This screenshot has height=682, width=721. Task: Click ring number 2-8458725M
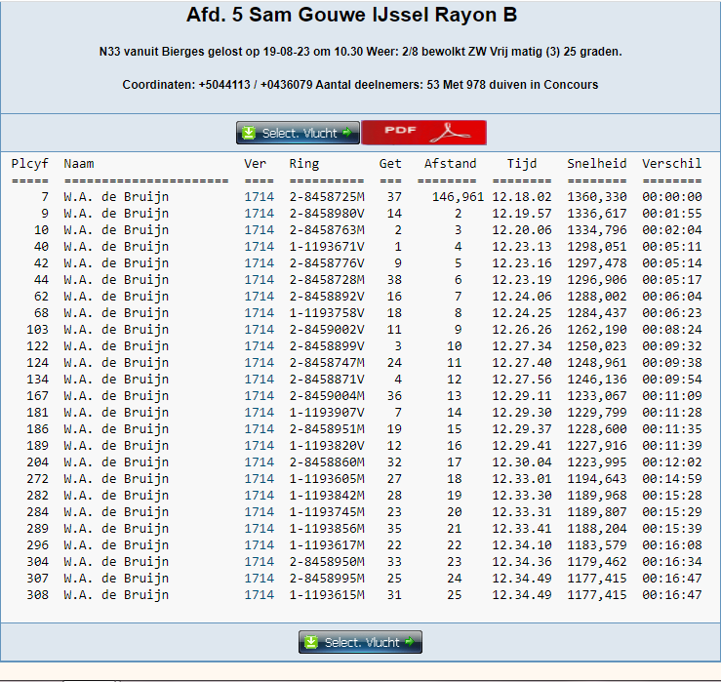click(x=327, y=197)
